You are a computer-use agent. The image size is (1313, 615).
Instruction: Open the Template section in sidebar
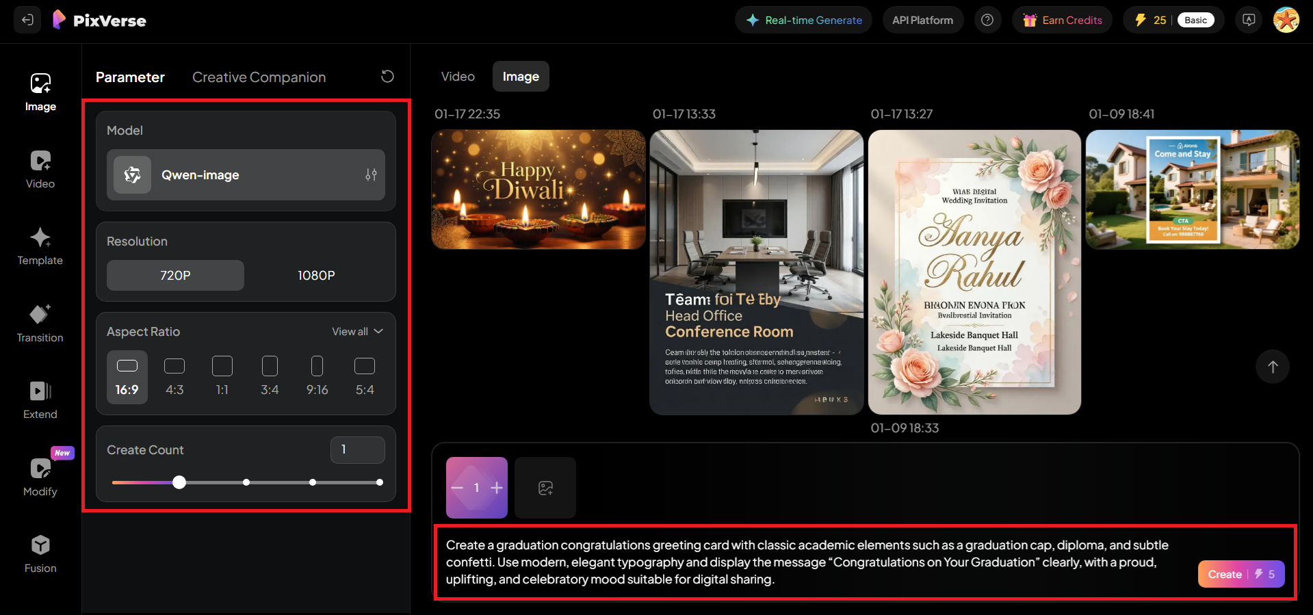(x=40, y=246)
